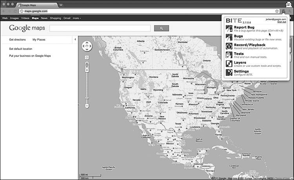Screen dimensions: 294x180
Task: Select Maps in the navbar
Action: [x=35, y=18]
